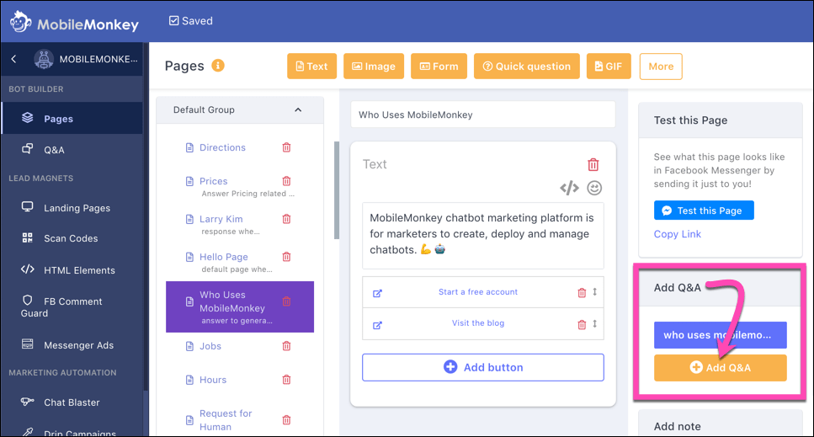Add an Image widget

click(374, 67)
